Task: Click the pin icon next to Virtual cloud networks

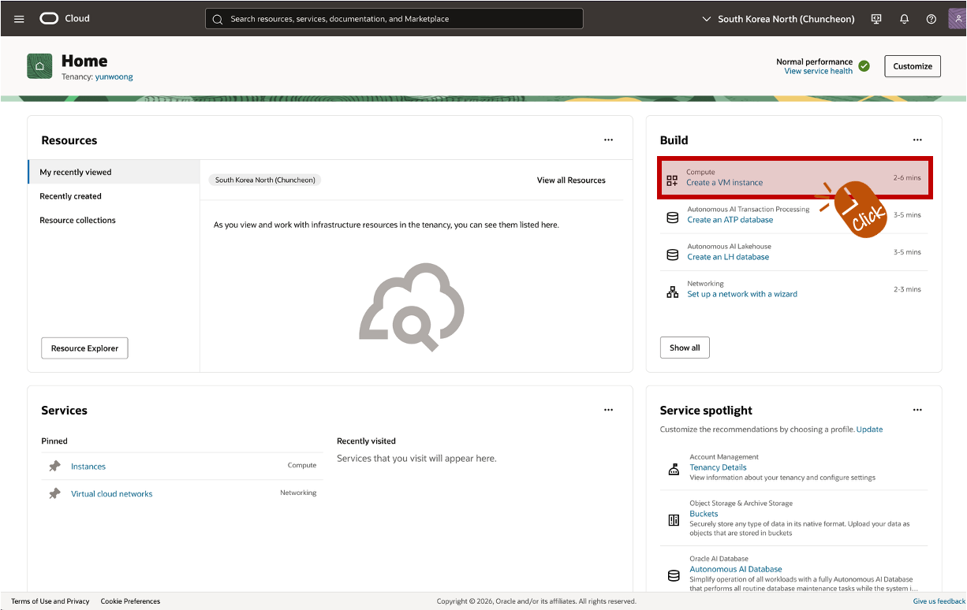Action: [x=54, y=493]
